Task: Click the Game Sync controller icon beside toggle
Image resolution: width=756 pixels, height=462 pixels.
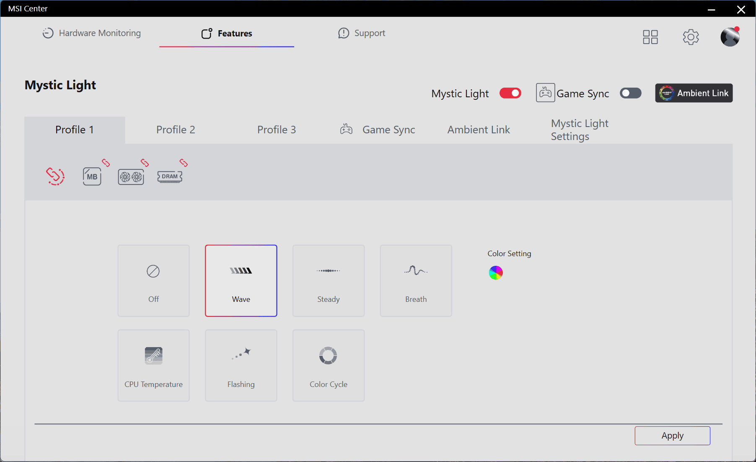Action: click(545, 93)
